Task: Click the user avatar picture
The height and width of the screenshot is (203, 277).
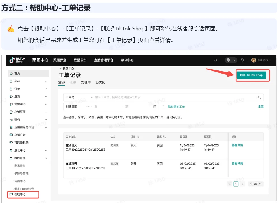Action: click(x=253, y=60)
